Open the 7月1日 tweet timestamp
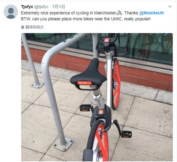This screenshot has height=162, width=177. [58, 7]
